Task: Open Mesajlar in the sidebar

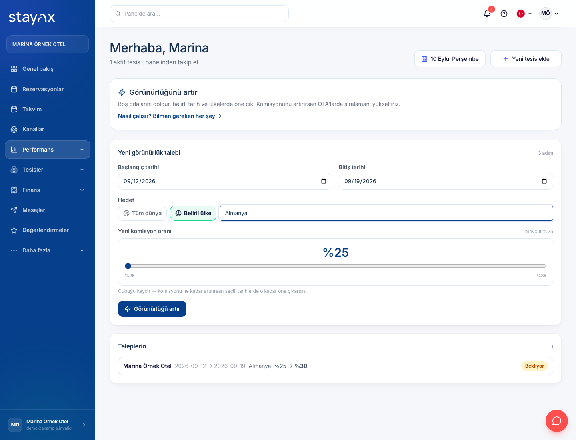Action: click(48, 210)
